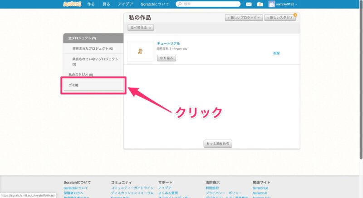Click the search magnifier icon
Viewport: 363px width, 198px height.
[180, 4]
